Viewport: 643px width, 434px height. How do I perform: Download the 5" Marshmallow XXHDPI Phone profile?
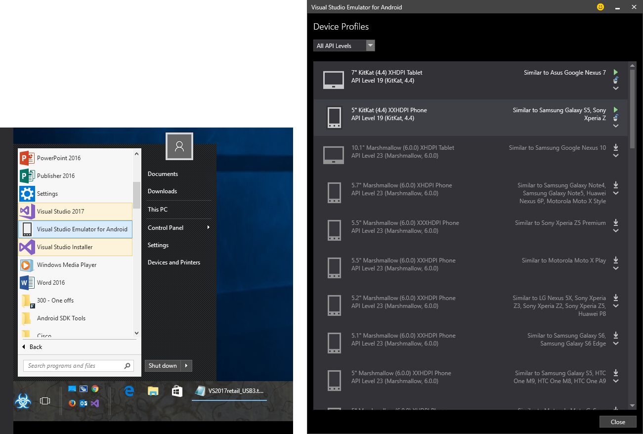point(616,373)
